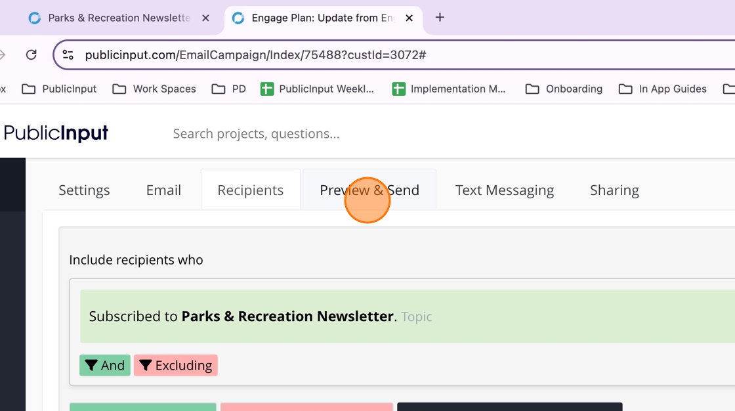
Task: Go to the Text Messaging tab
Action: (x=505, y=190)
